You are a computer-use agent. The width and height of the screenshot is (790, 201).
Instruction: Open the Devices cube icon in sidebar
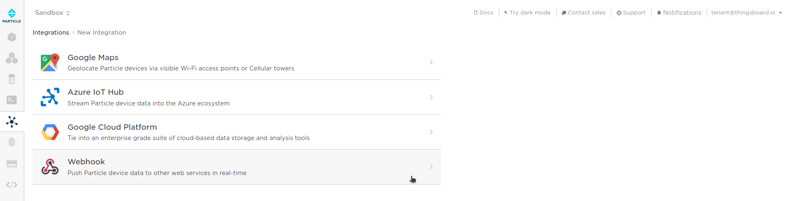click(x=12, y=37)
